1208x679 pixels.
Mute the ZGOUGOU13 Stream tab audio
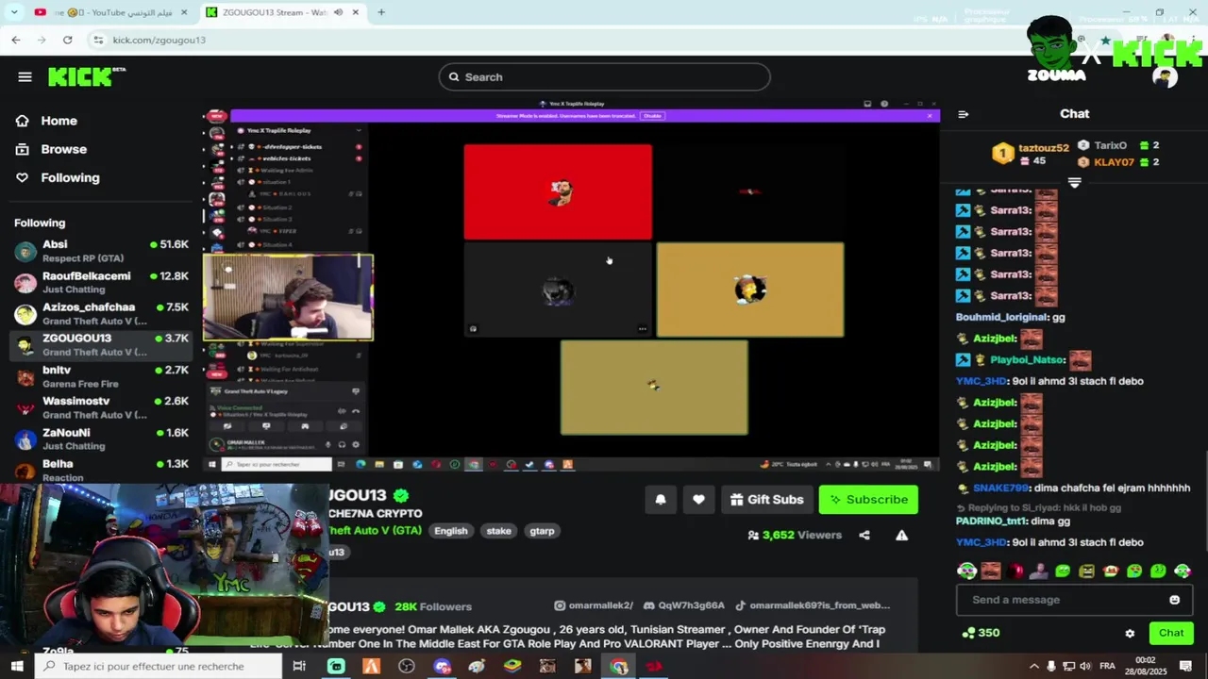point(338,12)
